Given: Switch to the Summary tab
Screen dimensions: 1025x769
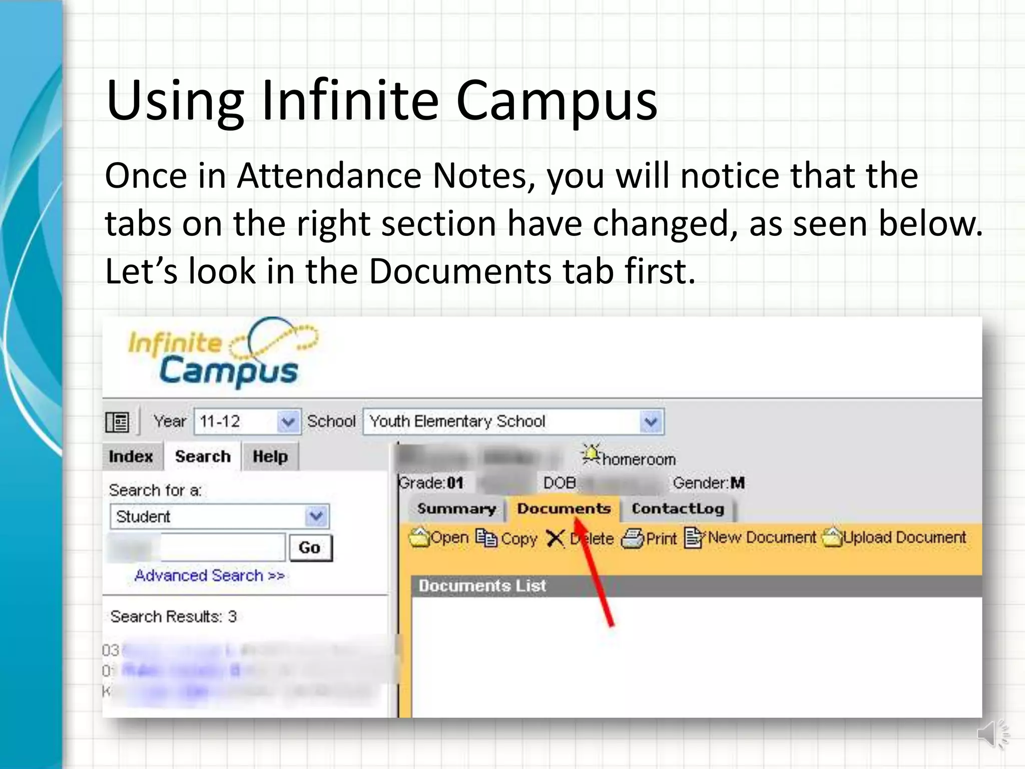Looking at the screenshot, I should coord(456,509).
